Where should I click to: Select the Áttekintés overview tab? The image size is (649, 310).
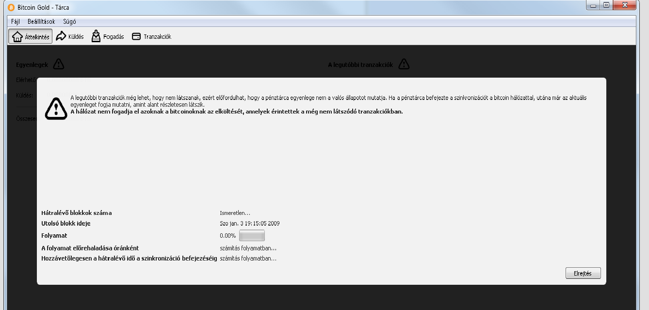[31, 36]
